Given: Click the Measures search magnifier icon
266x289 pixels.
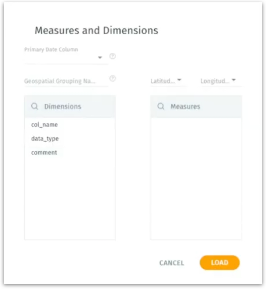Looking at the screenshot, I should [161, 107].
